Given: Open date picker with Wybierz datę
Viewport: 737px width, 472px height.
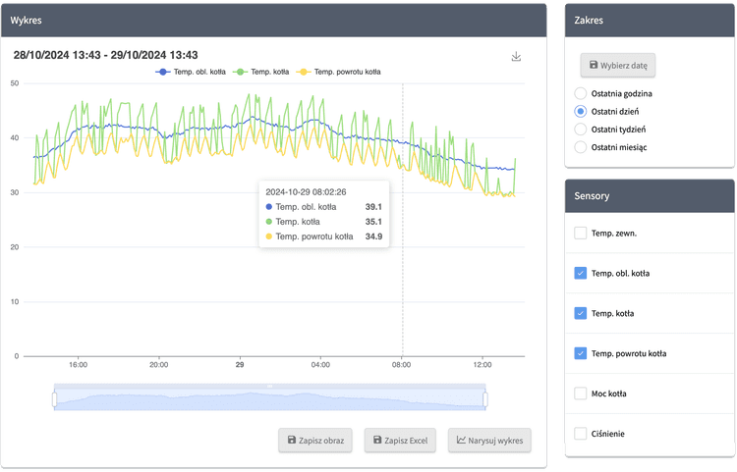Looking at the screenshot, I should coord(617,66).
